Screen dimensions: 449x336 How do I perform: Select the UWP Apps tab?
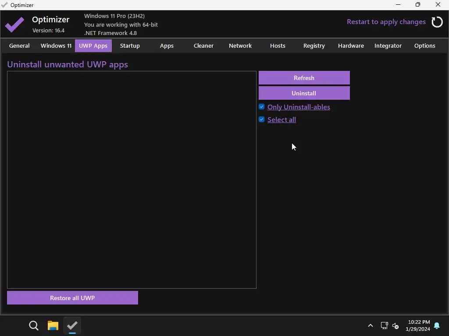click(x=93, y=45)
